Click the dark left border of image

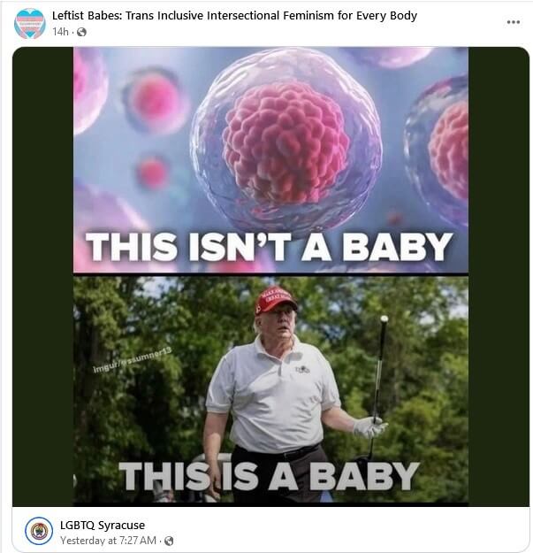tap(42, 276)
